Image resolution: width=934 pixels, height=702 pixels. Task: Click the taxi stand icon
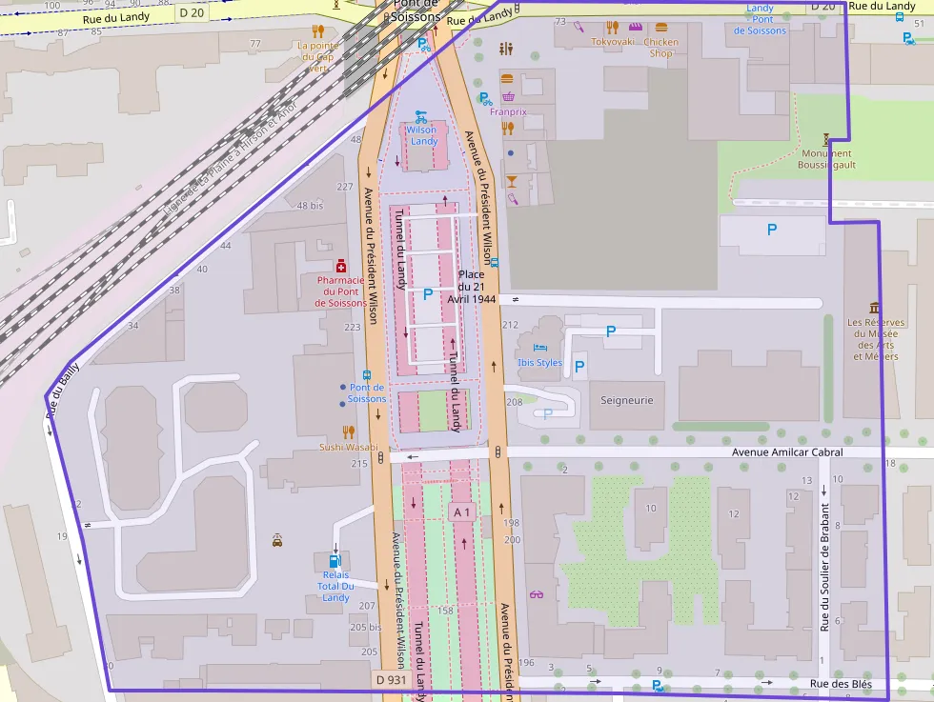[276, 540]
